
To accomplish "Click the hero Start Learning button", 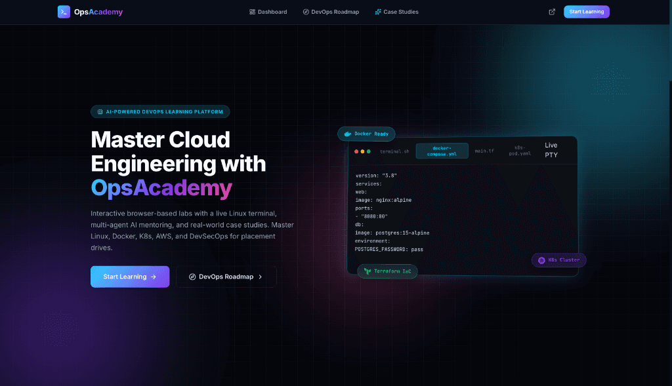I will 130,277.
